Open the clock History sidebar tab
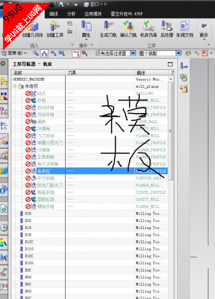The height and width of the screenshot is (299, 215). [4, 227]
